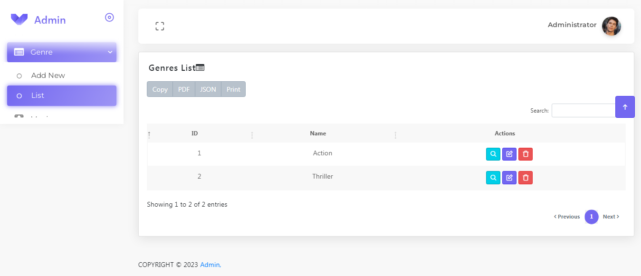Image resolution: width=641 pixels, height=276 pixels.
Task: Sort the table by the Name column
Action: [x=318, y=133]
